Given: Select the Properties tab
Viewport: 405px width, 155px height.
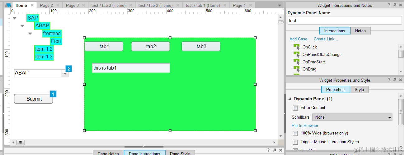Looking at the screenshot, I should pyautogui.click(x=335, y=89).
